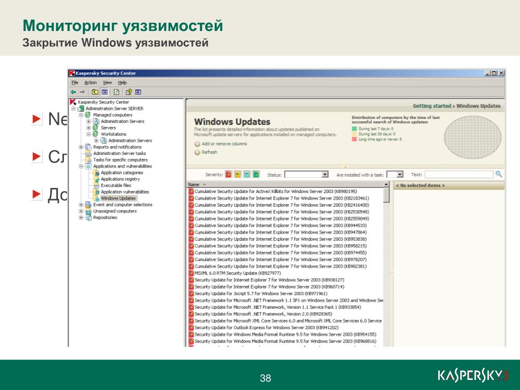Click the During last 7 days legend entry
Screen dimensions: 520x390
click(x=373, y=128)
